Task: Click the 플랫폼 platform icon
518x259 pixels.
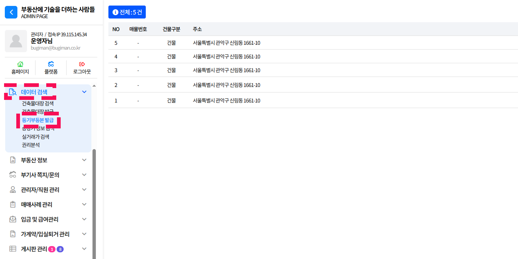Action: point(51,64)
